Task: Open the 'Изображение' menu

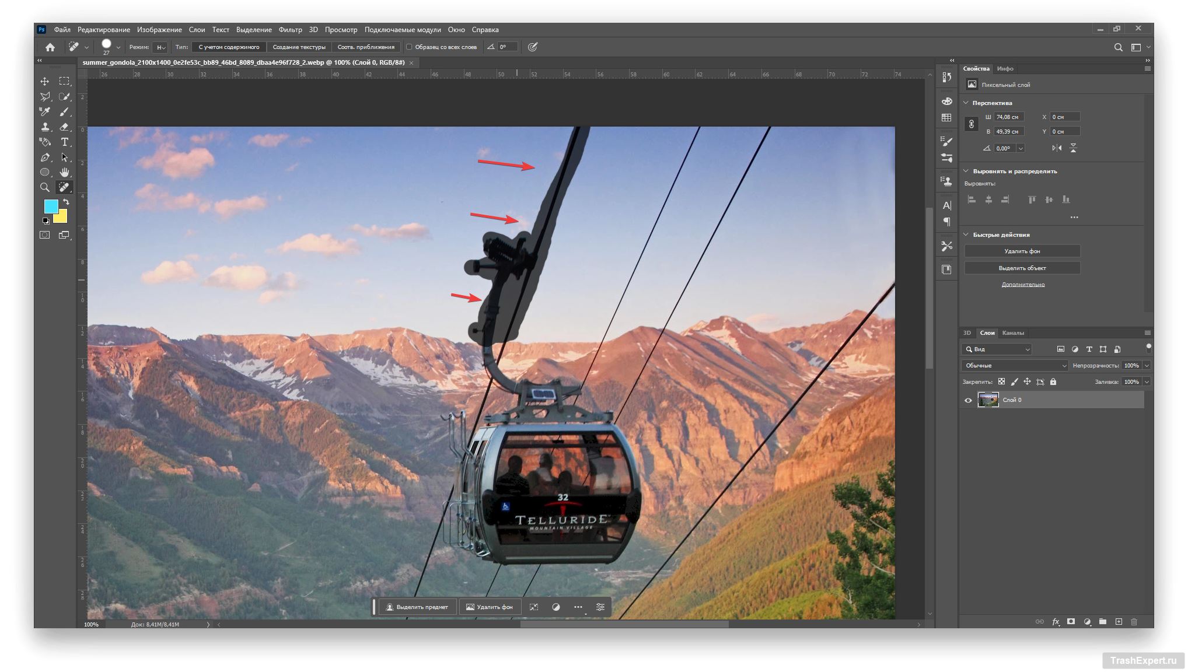Action: [x=159, y=30]
